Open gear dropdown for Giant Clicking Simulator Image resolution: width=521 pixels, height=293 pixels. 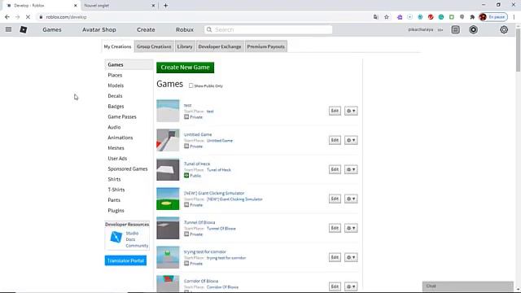coord(351,199)
